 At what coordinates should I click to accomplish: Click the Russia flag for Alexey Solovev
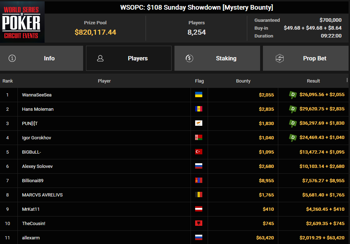coord(199,166)
